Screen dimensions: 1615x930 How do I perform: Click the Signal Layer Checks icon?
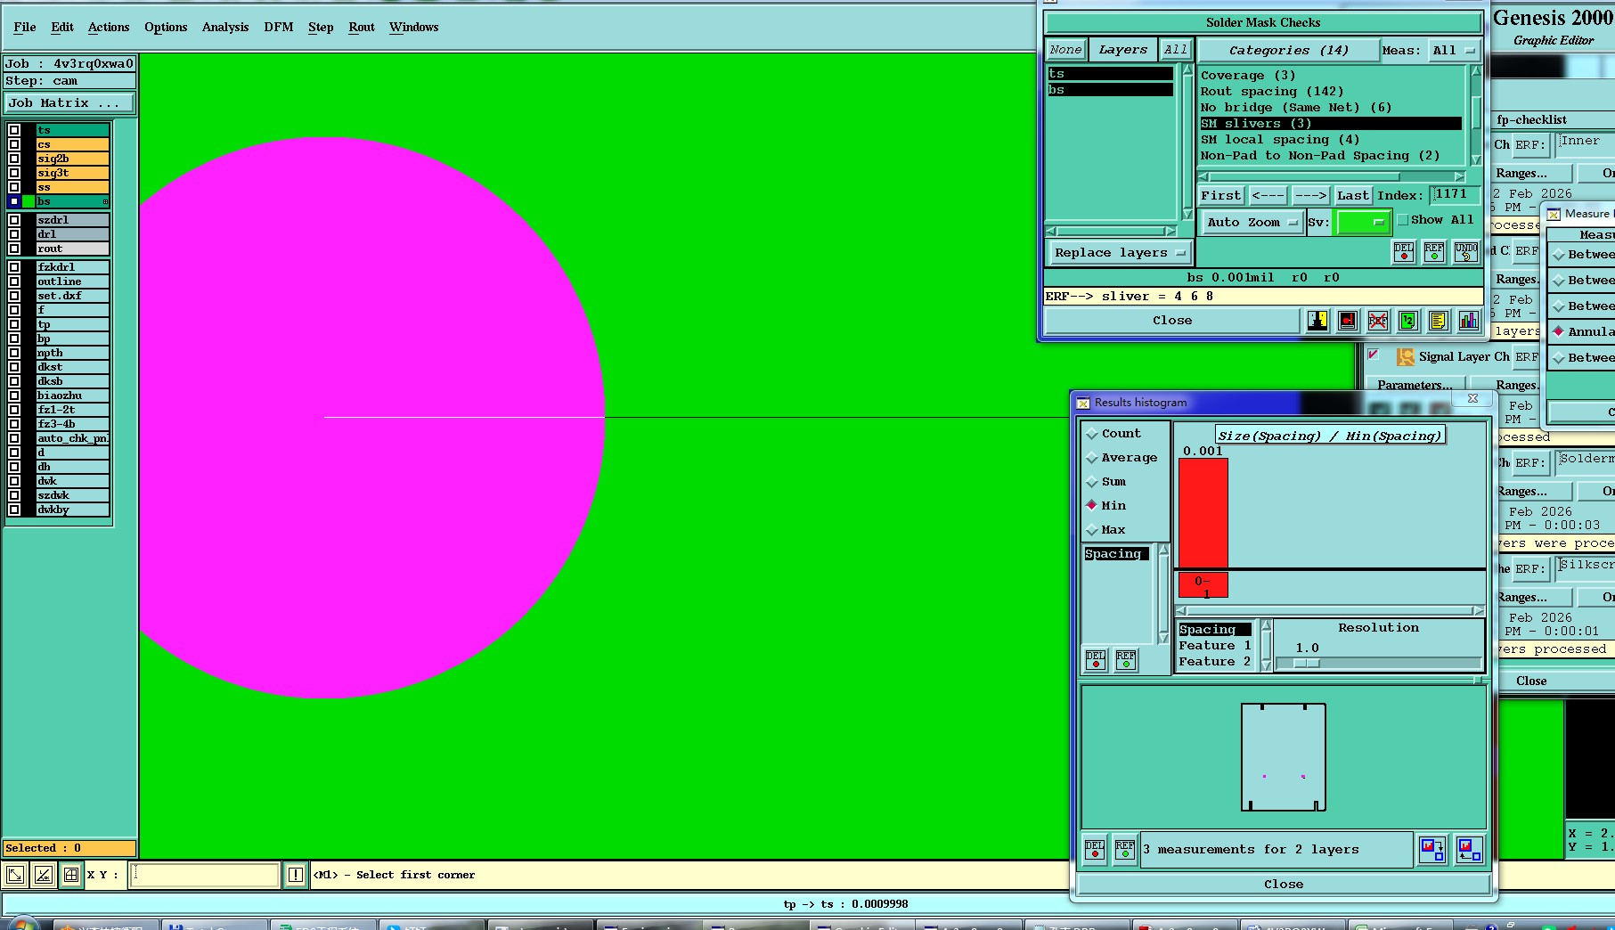[1406, 357]
